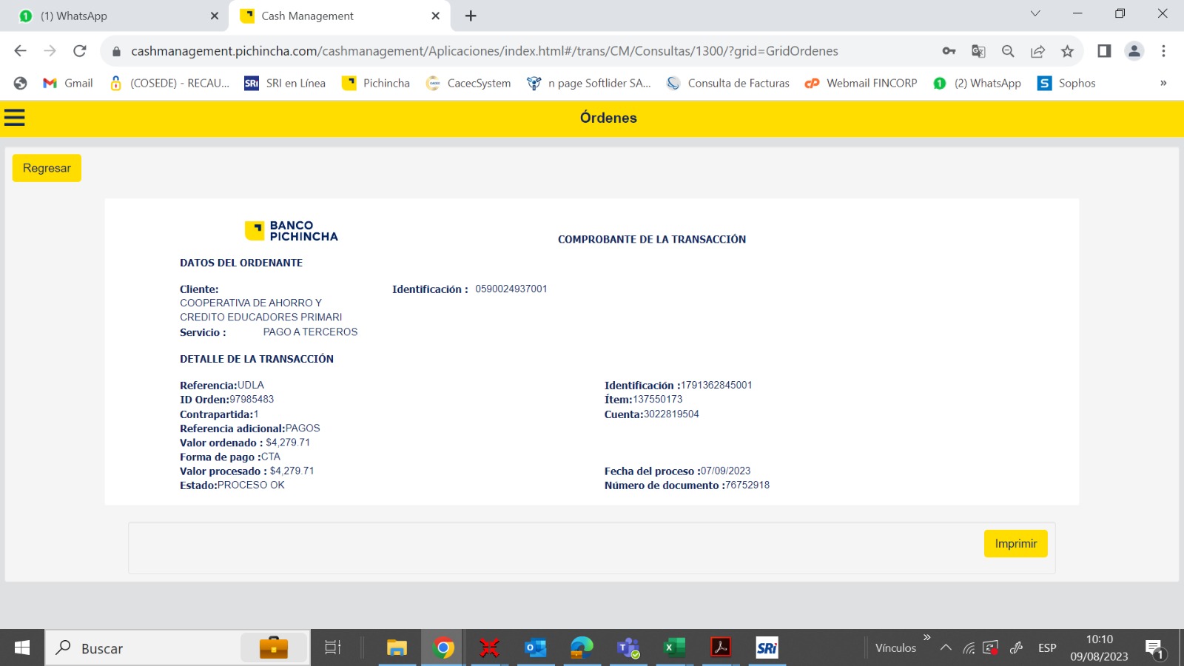Open Chrome three-dot menu
The height and width of the screenshot is (666, 1184).
tap(1163, 51)
